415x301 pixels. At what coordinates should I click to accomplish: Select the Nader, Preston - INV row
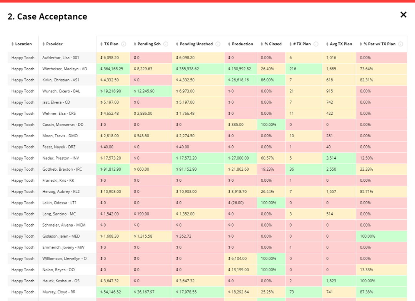point(62,158)
